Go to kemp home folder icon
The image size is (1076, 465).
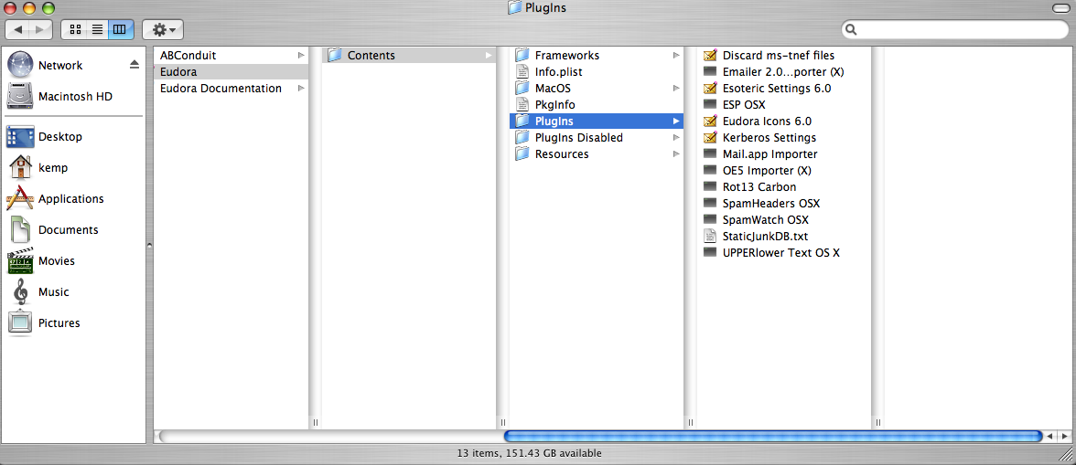(x=19, y=167)
